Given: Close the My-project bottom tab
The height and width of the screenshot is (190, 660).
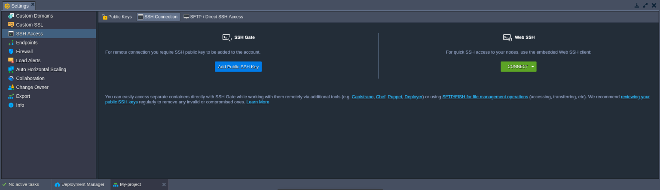Looking at the screenshot, I should 164,184.
